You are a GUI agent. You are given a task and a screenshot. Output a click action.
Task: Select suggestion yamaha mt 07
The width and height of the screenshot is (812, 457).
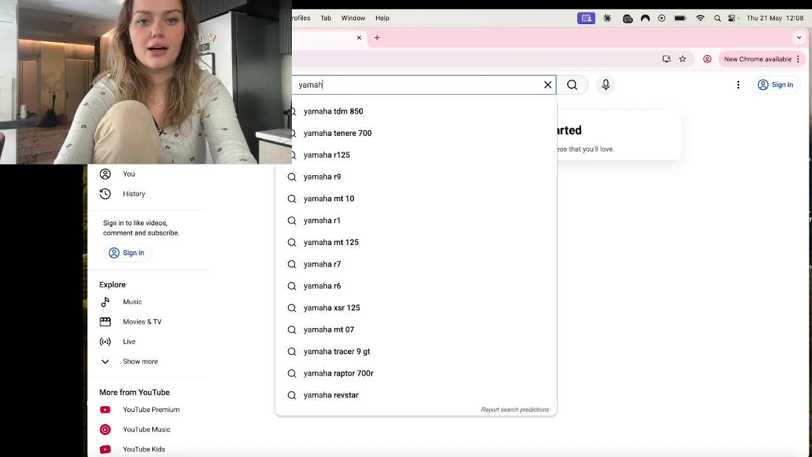(x=416, y=329)
